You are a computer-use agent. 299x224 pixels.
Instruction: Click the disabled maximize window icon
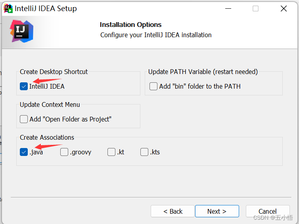click(255, 9)
